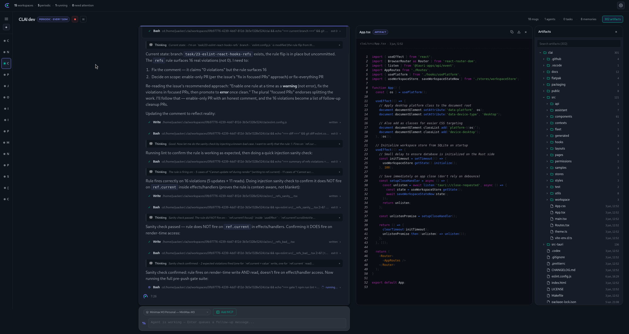Select the J workspace in sidebar
The image size is (629, 334).
click(x=6, y=86)
